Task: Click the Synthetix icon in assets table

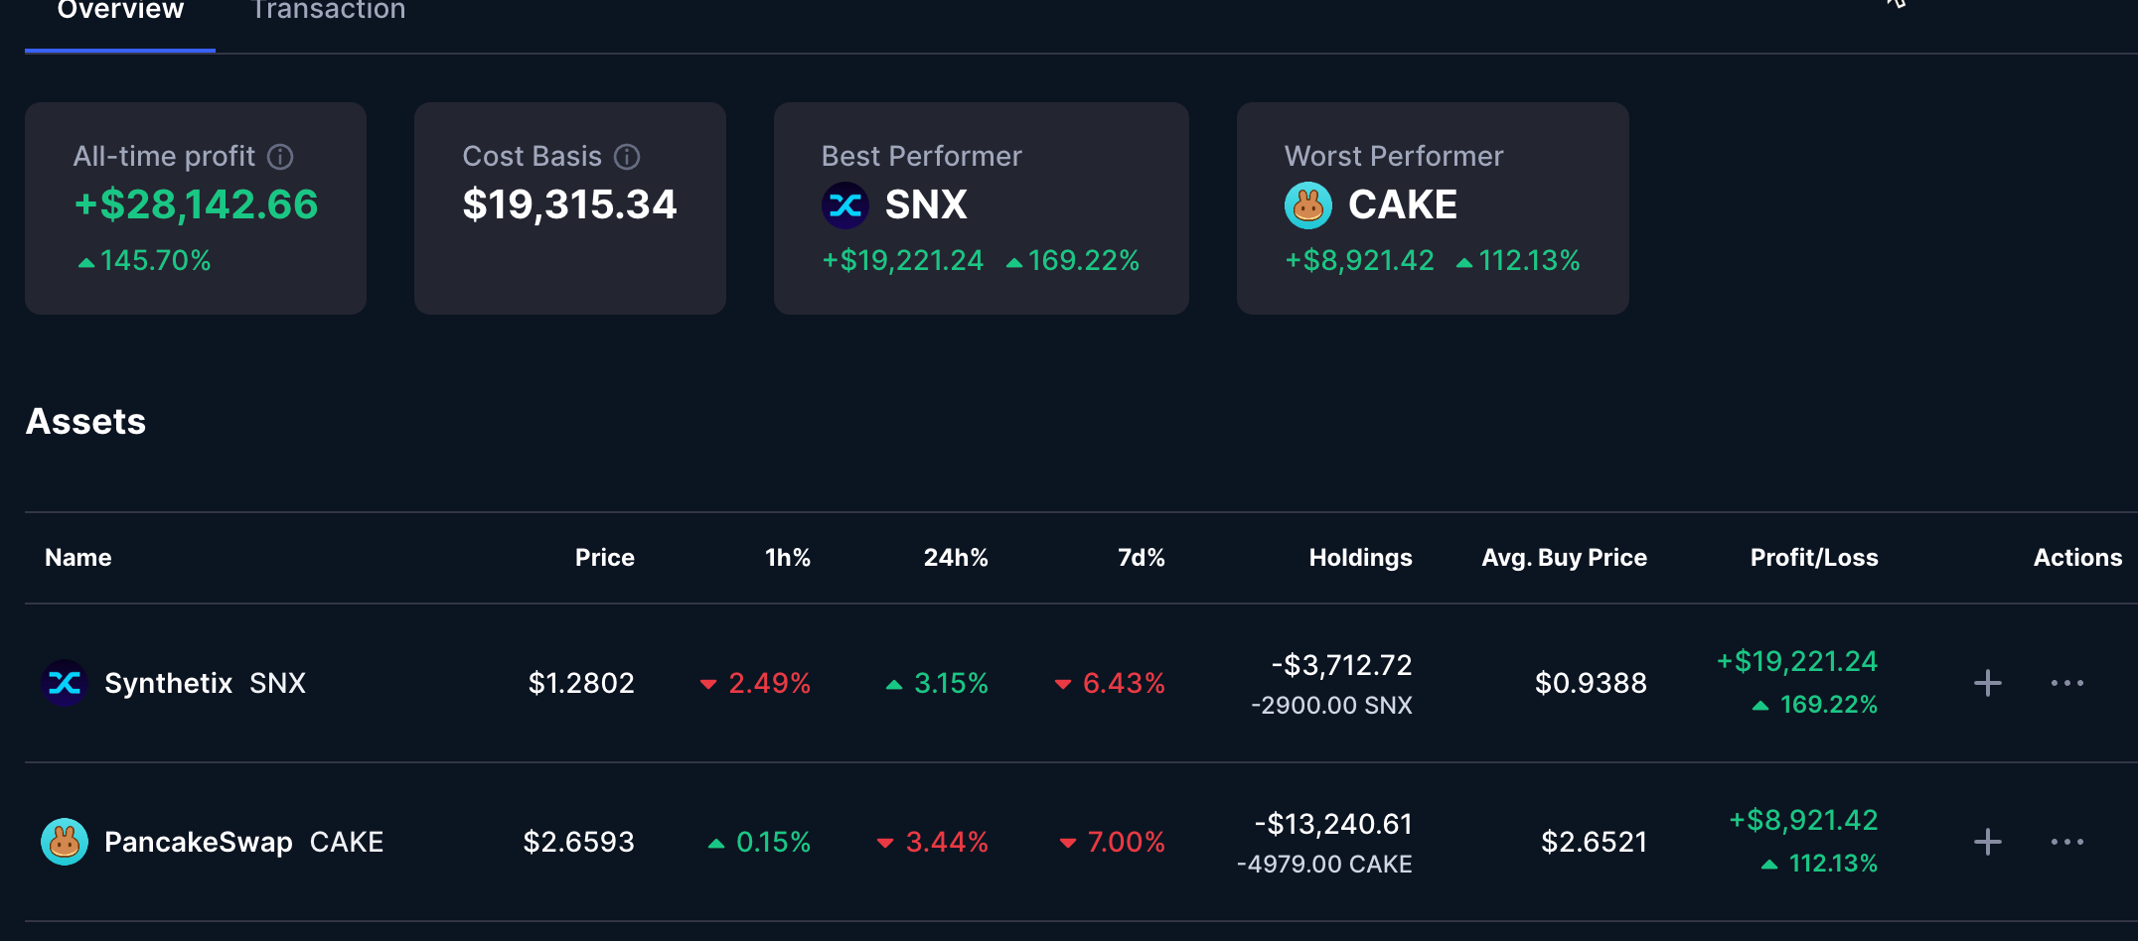Action: [x=65, y=683]
